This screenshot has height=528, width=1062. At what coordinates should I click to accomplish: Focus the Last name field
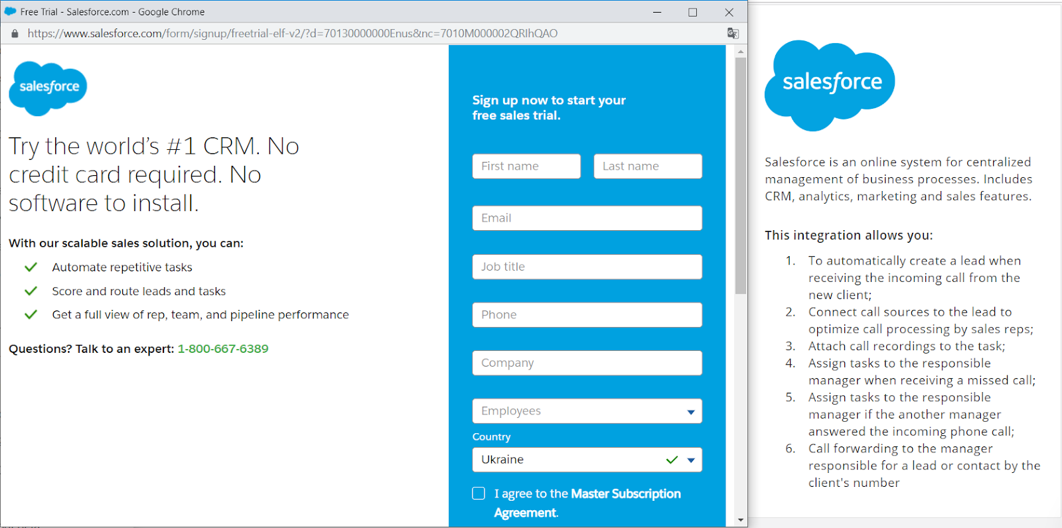click(648, 166)
